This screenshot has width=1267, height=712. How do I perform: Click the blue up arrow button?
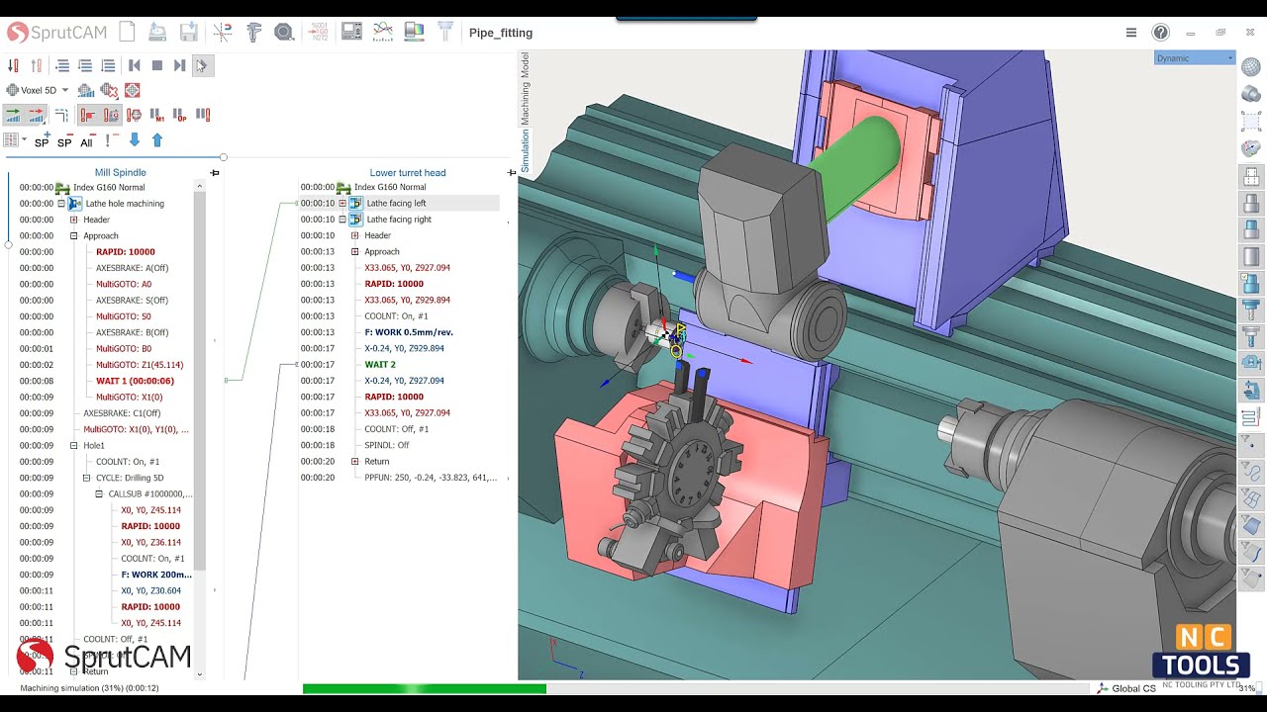[x=156, y=140]
